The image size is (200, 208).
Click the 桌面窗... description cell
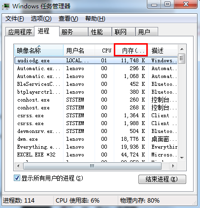(x=164, y=139)
